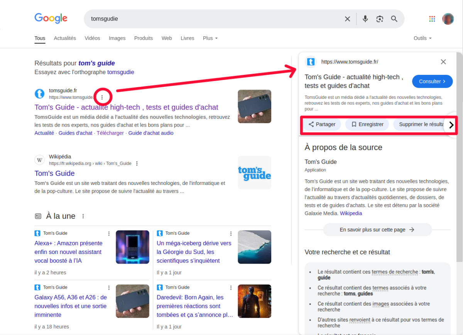Switch to the Actualités tab
The image size is (463, 335).
click(65, 38)
